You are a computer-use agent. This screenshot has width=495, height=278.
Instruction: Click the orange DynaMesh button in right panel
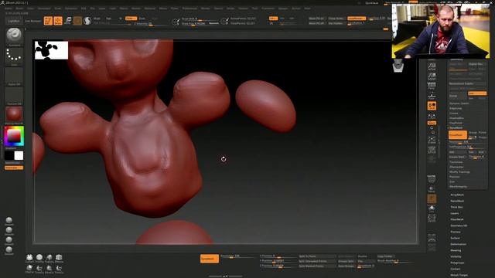click(458, 135)
